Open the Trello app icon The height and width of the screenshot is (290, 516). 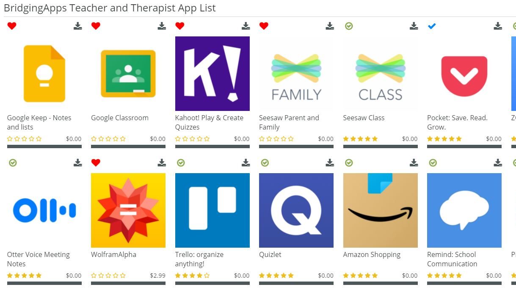point(212,210)
